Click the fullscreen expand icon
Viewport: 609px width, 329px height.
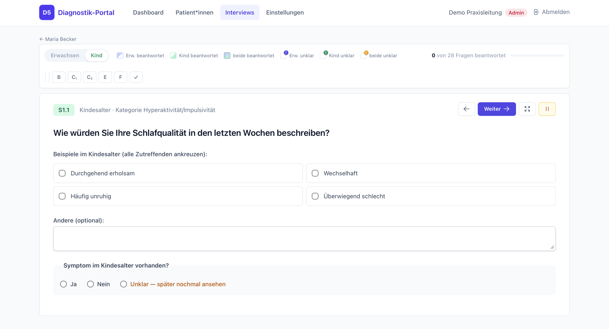(x=527, y=109)
